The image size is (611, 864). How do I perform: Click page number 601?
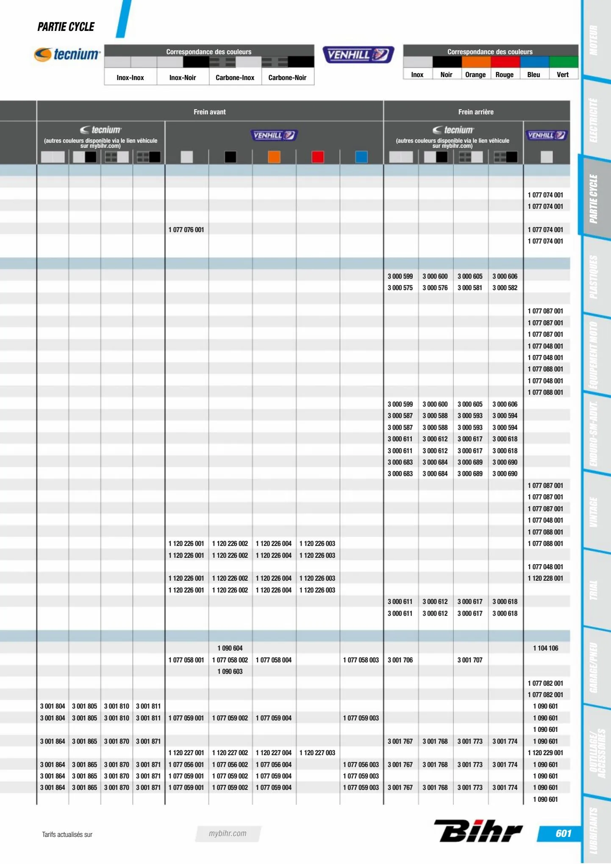click(x=564, y=834)
